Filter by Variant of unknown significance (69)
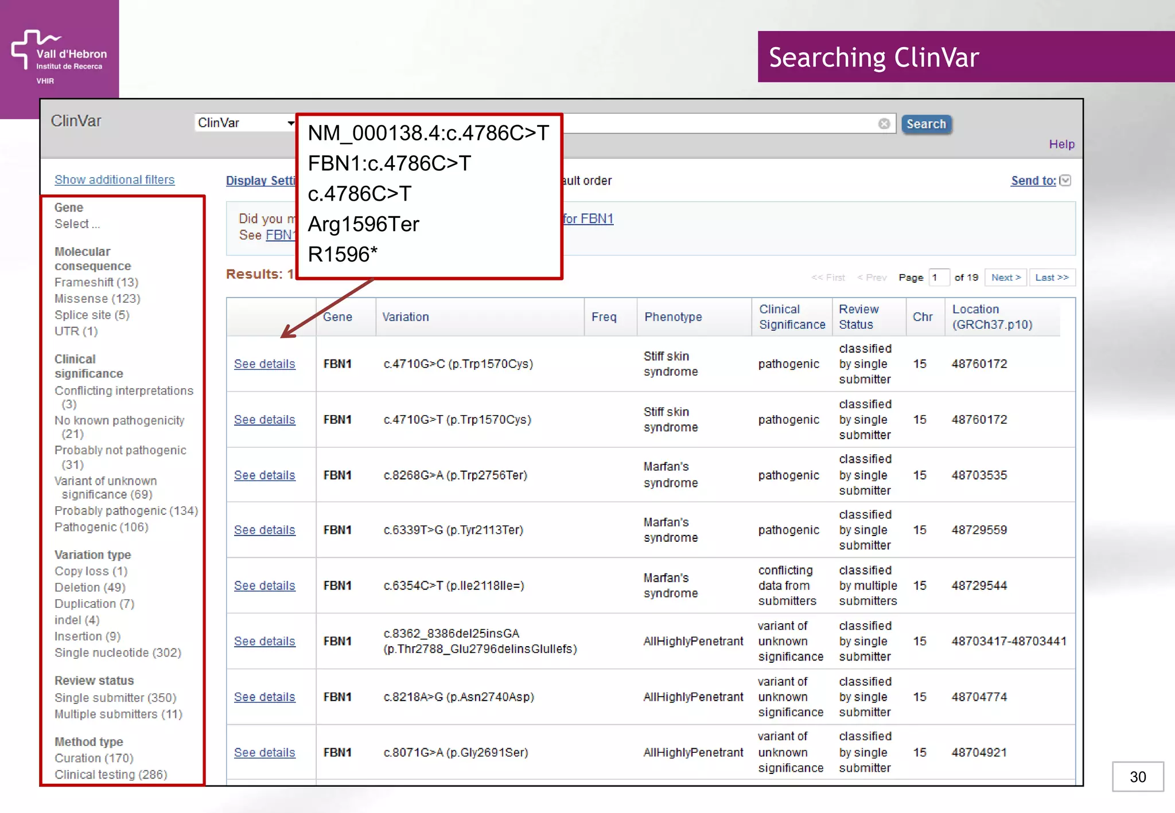Image resolution: width=1175 pixels, height=813 pixels. click(106, 487)
